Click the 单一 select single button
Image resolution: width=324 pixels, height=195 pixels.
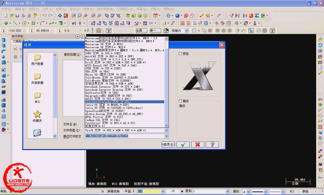coord(155,31)
